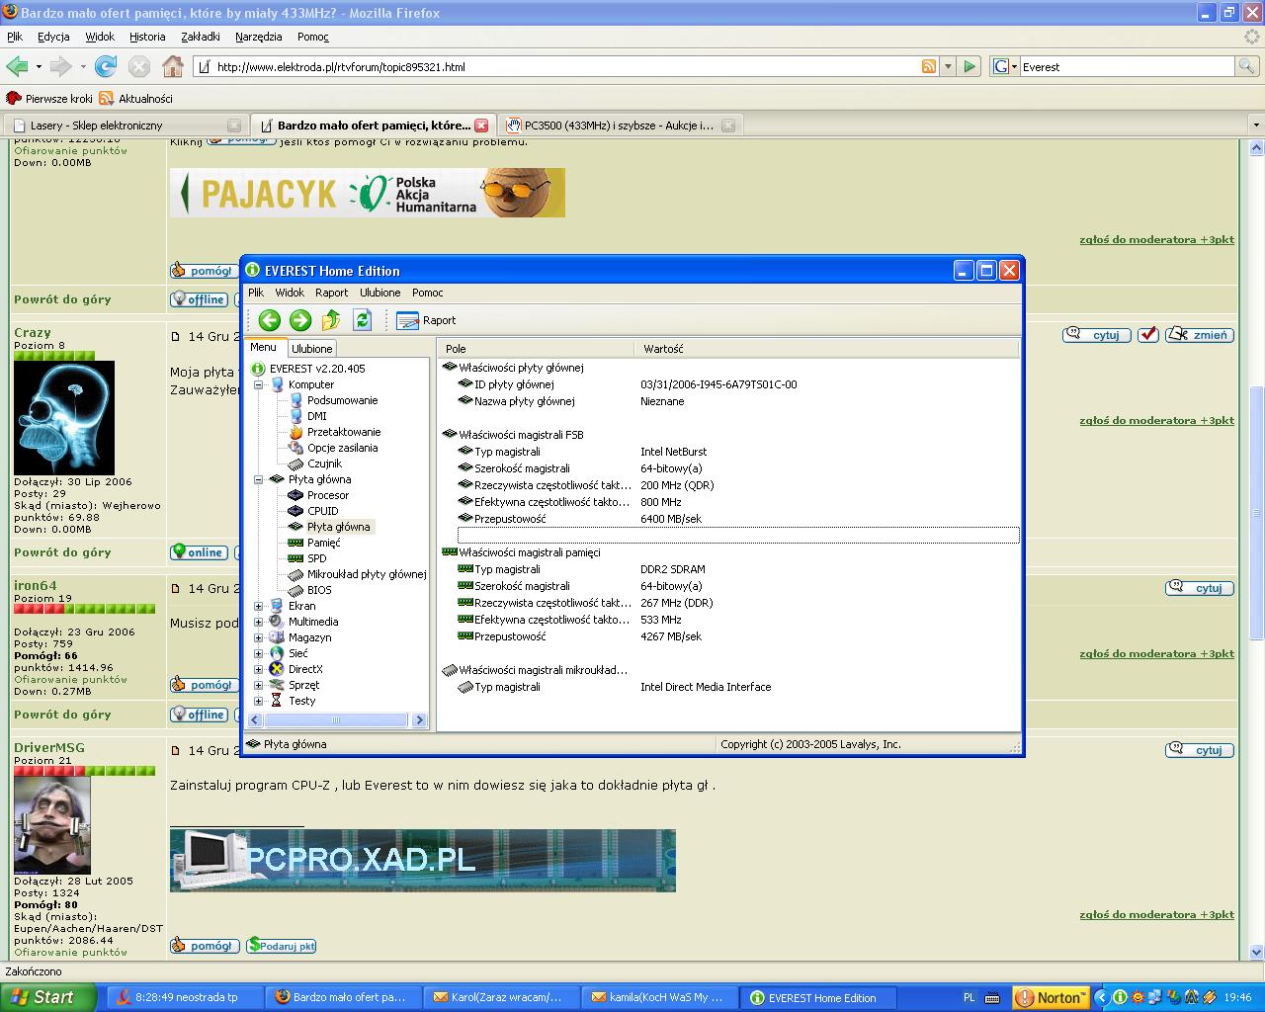Expand the Sieć tree node
The width and height of the screenshot is (1265, 1012).
tap(259, 653)
